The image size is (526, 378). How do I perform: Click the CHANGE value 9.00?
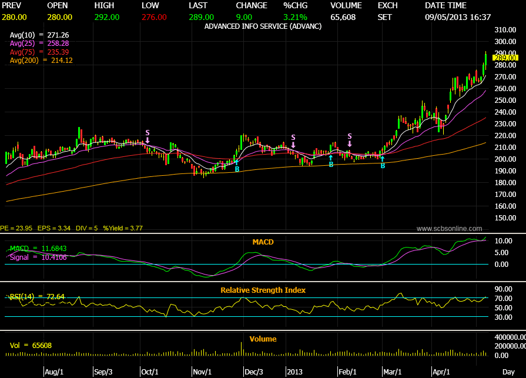(x=244, y=17)
